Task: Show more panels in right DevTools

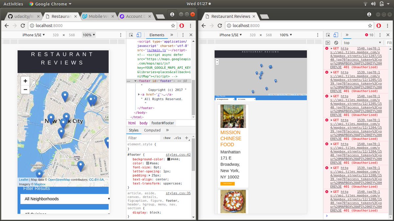Action: [x=347, y=35]
